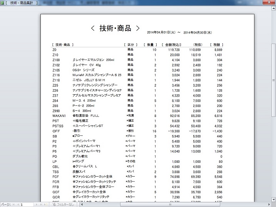276x207 pixels.
Task: Click tax amount 2,856 in GCF row
Action: (x=218, y=192)
